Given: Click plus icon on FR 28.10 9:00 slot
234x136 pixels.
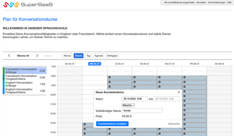Looking at the screenshot, I should tap(184, 86).
